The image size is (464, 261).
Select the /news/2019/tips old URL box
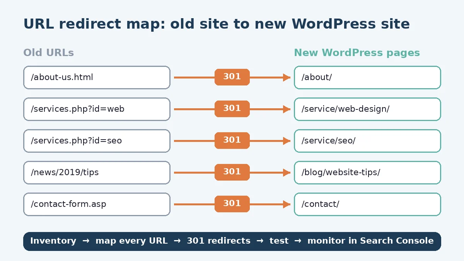pyautogui.click(x=97, y=172)
